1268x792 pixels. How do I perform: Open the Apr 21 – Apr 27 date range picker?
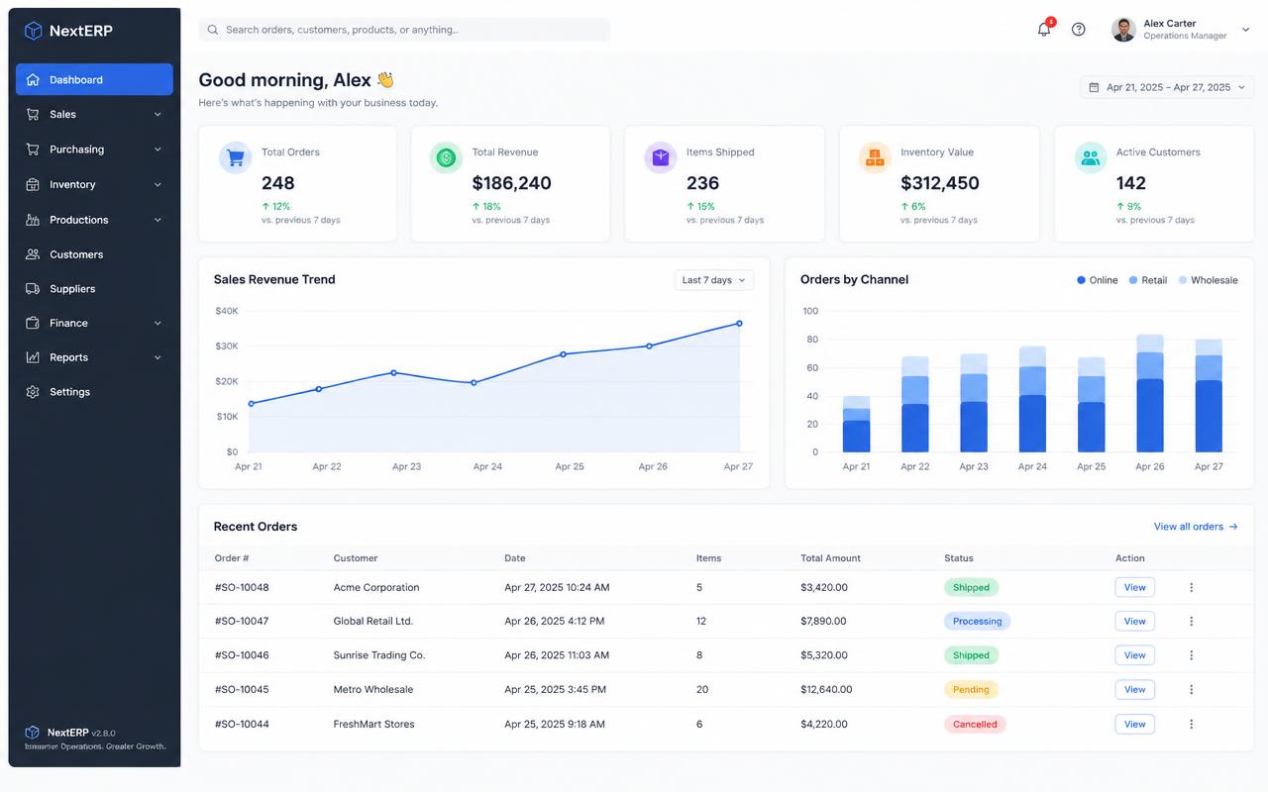point(1167,87)
